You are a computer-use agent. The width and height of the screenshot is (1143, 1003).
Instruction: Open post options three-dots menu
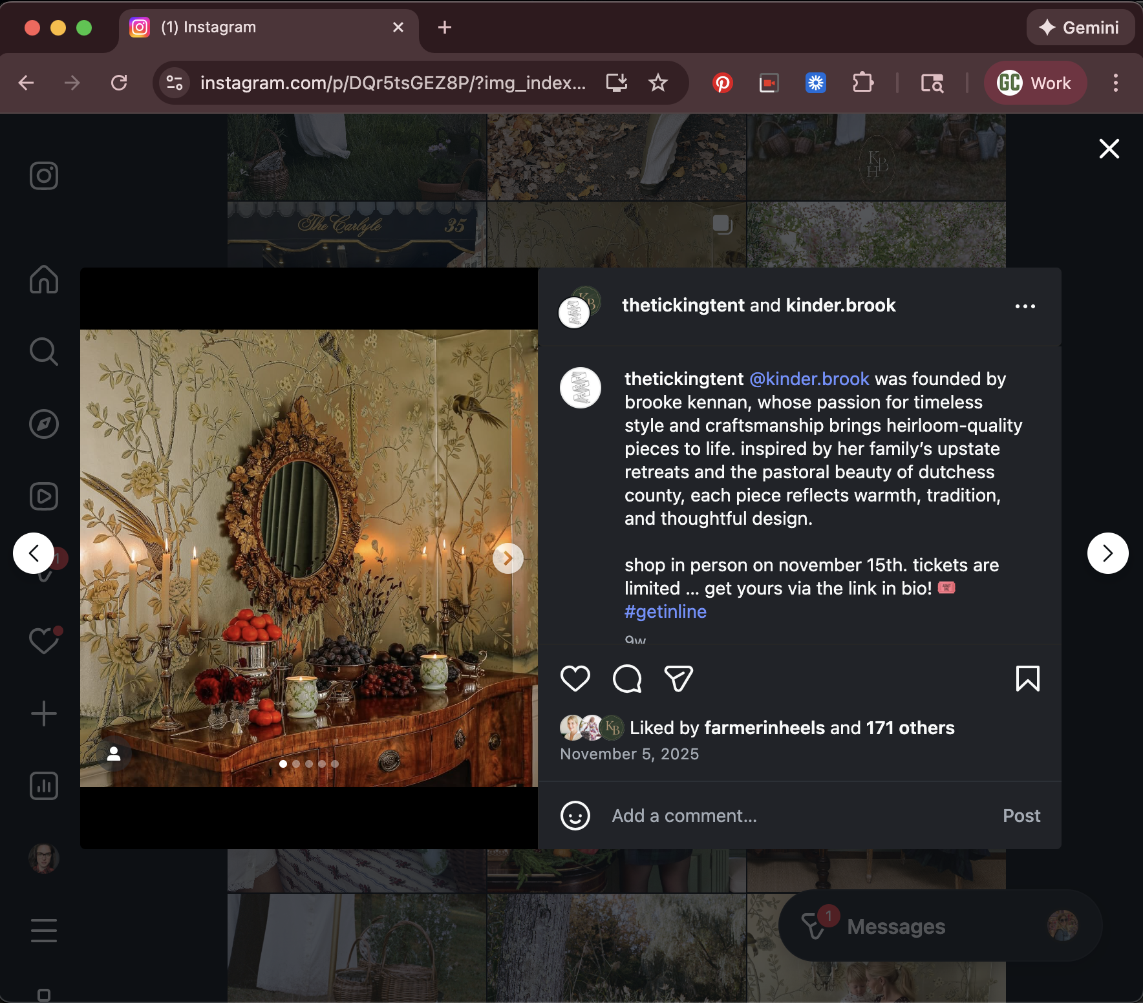pyautogui.click(x=1025, y=306)
